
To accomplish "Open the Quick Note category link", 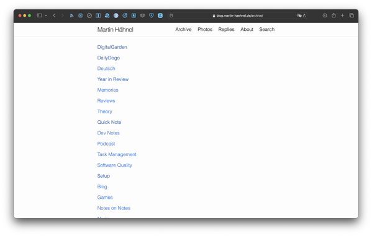I will [109, 122].
